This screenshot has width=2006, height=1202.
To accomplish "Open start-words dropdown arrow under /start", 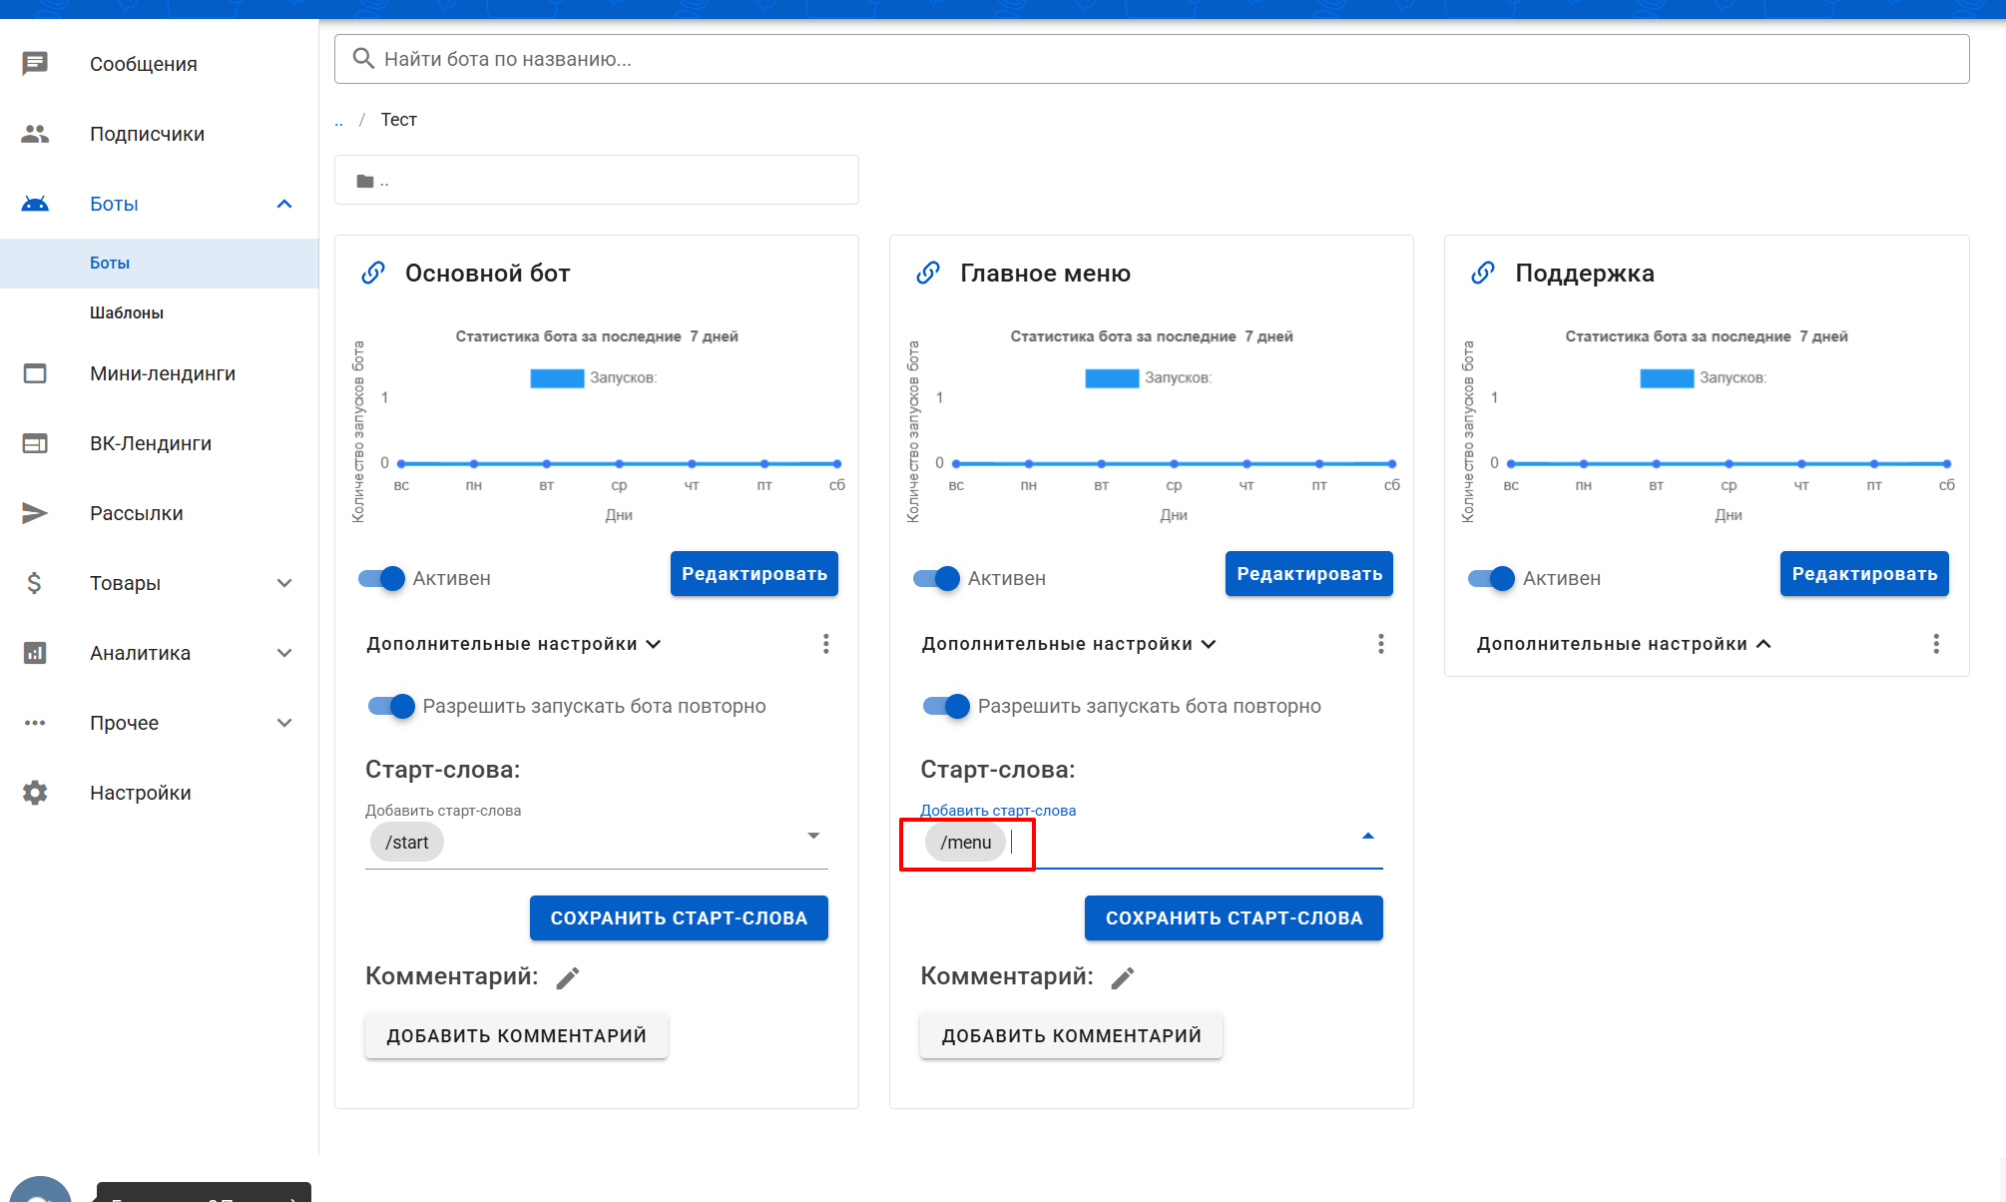I will pyautogui.click(x=813, y=836).
